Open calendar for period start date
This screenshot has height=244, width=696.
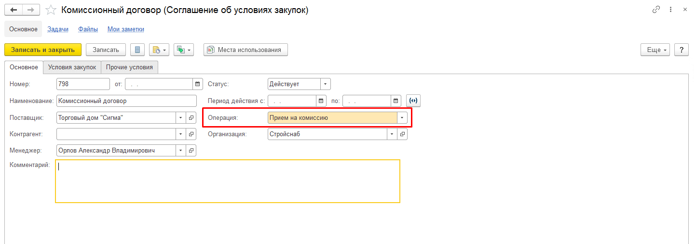[x=321, y=101]
